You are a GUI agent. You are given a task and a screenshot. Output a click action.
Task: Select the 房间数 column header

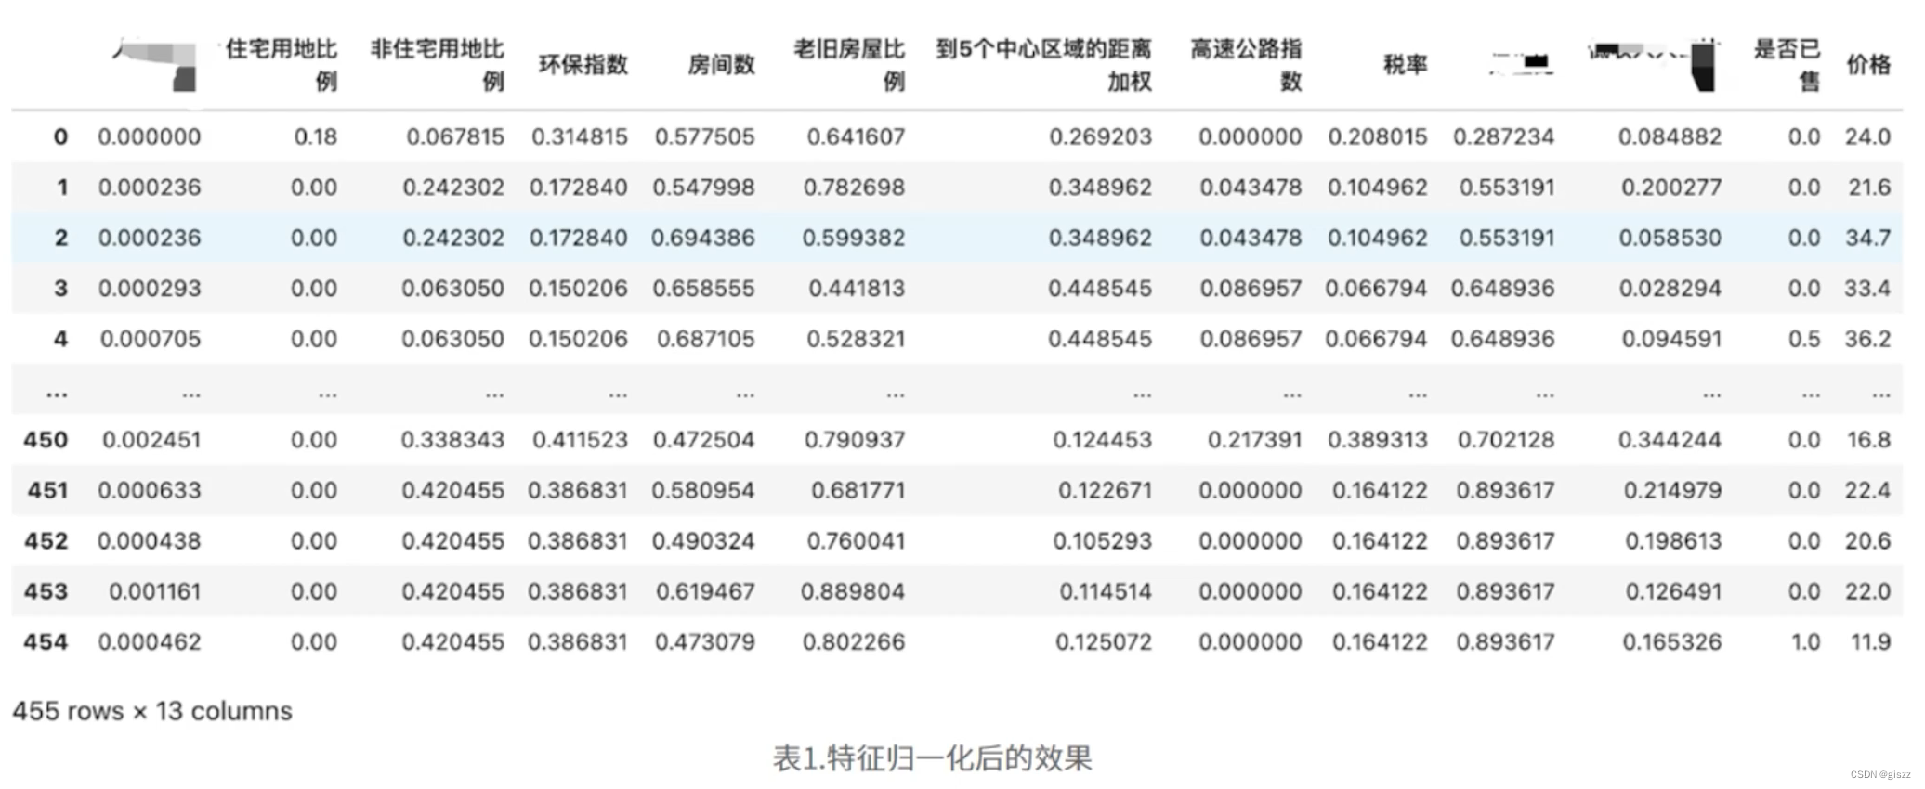(x=721, y=65)
